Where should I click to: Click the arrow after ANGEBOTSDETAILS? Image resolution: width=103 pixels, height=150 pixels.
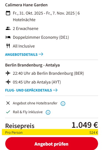click(x=41, y=54)
